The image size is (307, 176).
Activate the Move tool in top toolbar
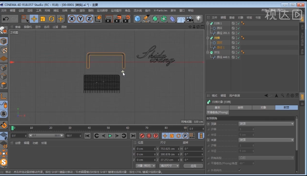[x=34, y=19]
